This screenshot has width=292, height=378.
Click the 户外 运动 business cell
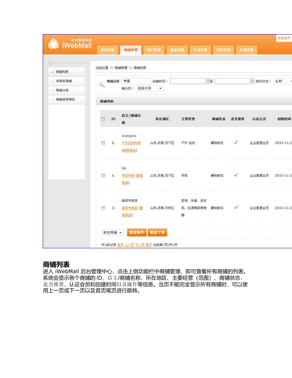point(188,143)
